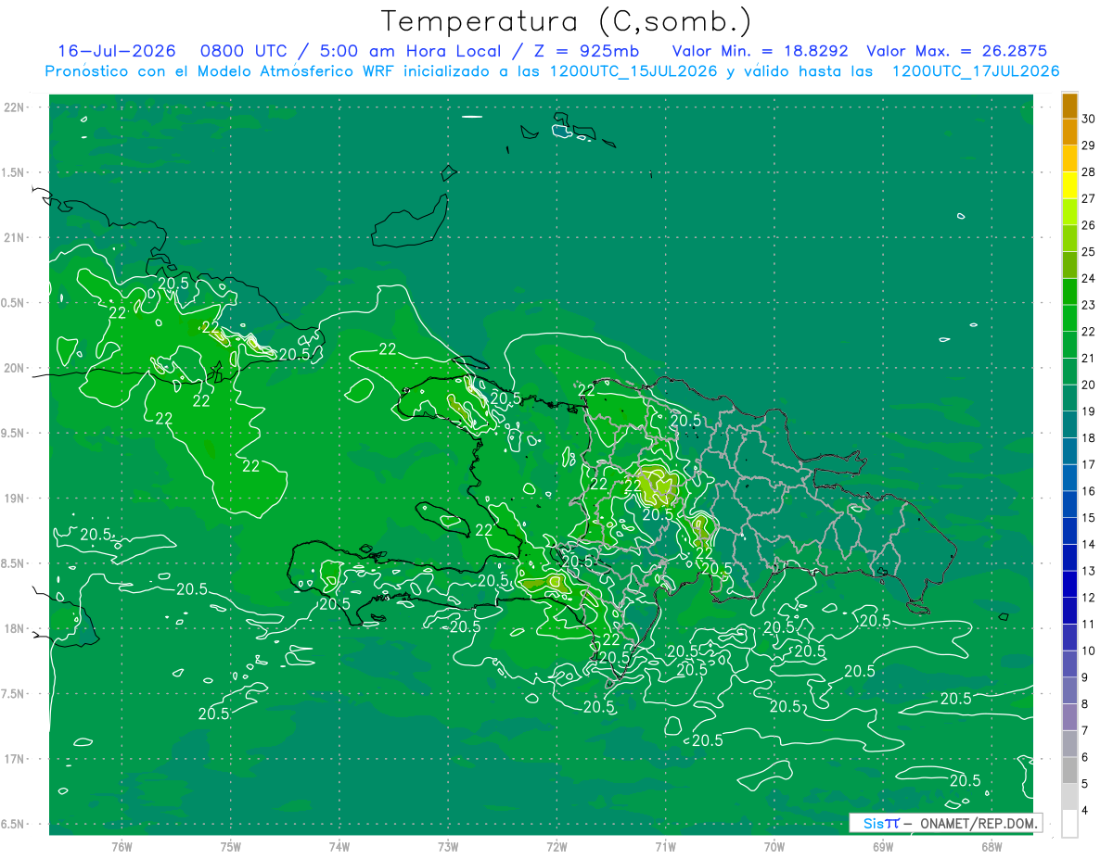Click the 'SisTT - ONAMET/REP.DOM.' source label
Image resolution: width=1113 pixels, height=859 pixels.
point(947,823)
